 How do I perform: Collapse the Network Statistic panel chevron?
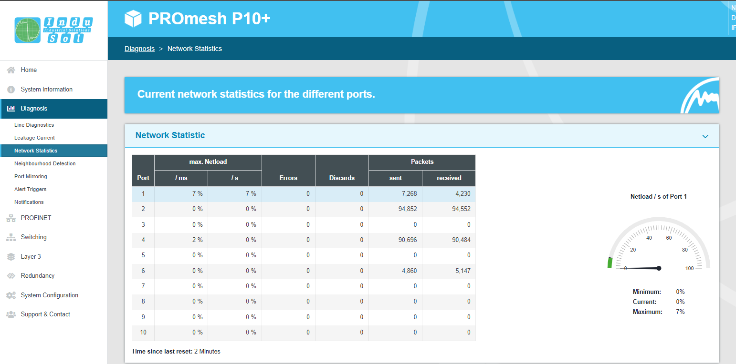point(705,137)
